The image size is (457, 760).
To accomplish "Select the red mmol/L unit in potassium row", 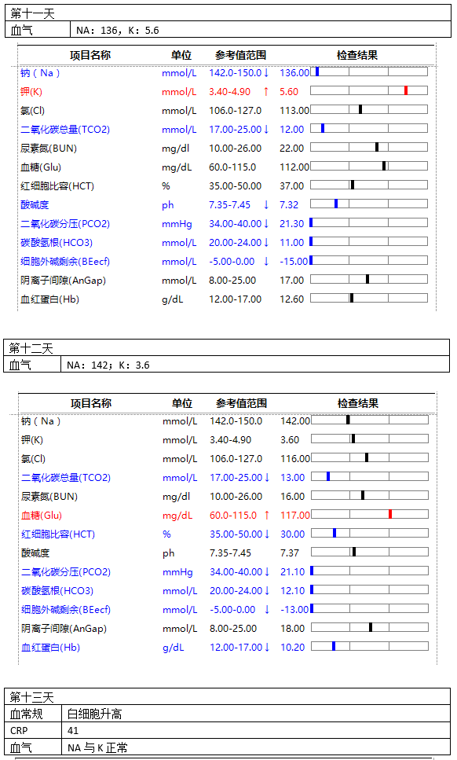I will coord(179,92).
